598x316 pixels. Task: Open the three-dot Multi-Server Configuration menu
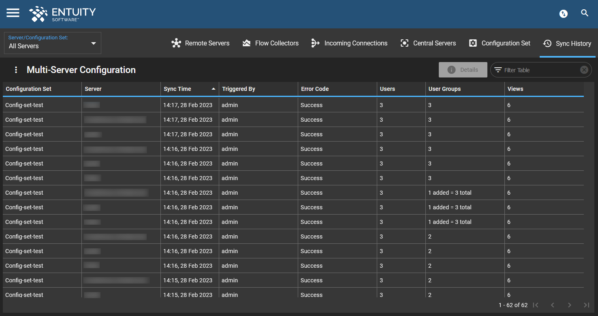click(x=16, y=70)
